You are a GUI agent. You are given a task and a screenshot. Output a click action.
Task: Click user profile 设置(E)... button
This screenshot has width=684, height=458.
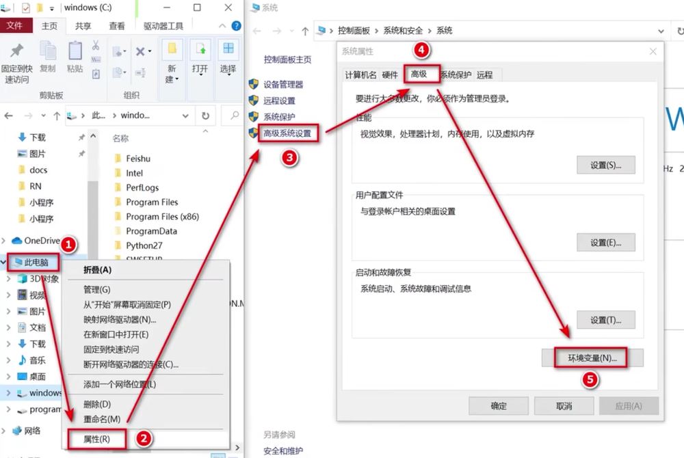[x=605, y=243]
